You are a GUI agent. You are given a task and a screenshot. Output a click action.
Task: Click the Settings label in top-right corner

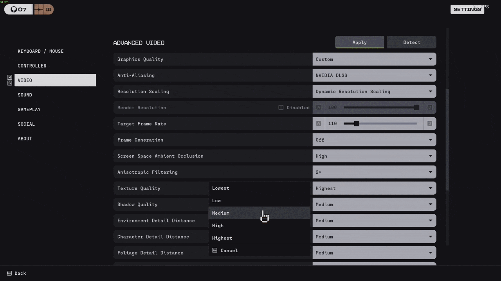[467, 9]
